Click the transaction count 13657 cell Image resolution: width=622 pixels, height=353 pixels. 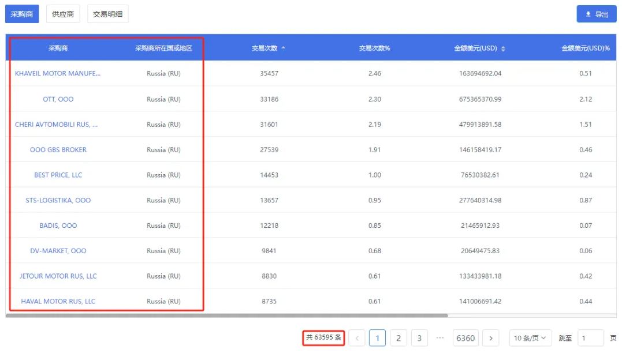269,200
